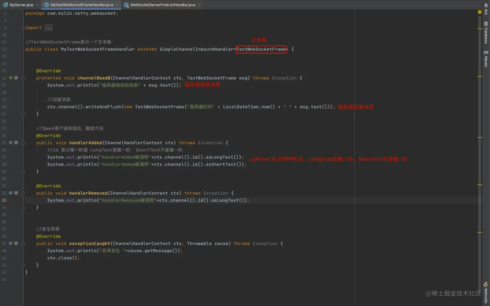Collapse fold marker at handlerRemoved closing brace

coord(23,208)
